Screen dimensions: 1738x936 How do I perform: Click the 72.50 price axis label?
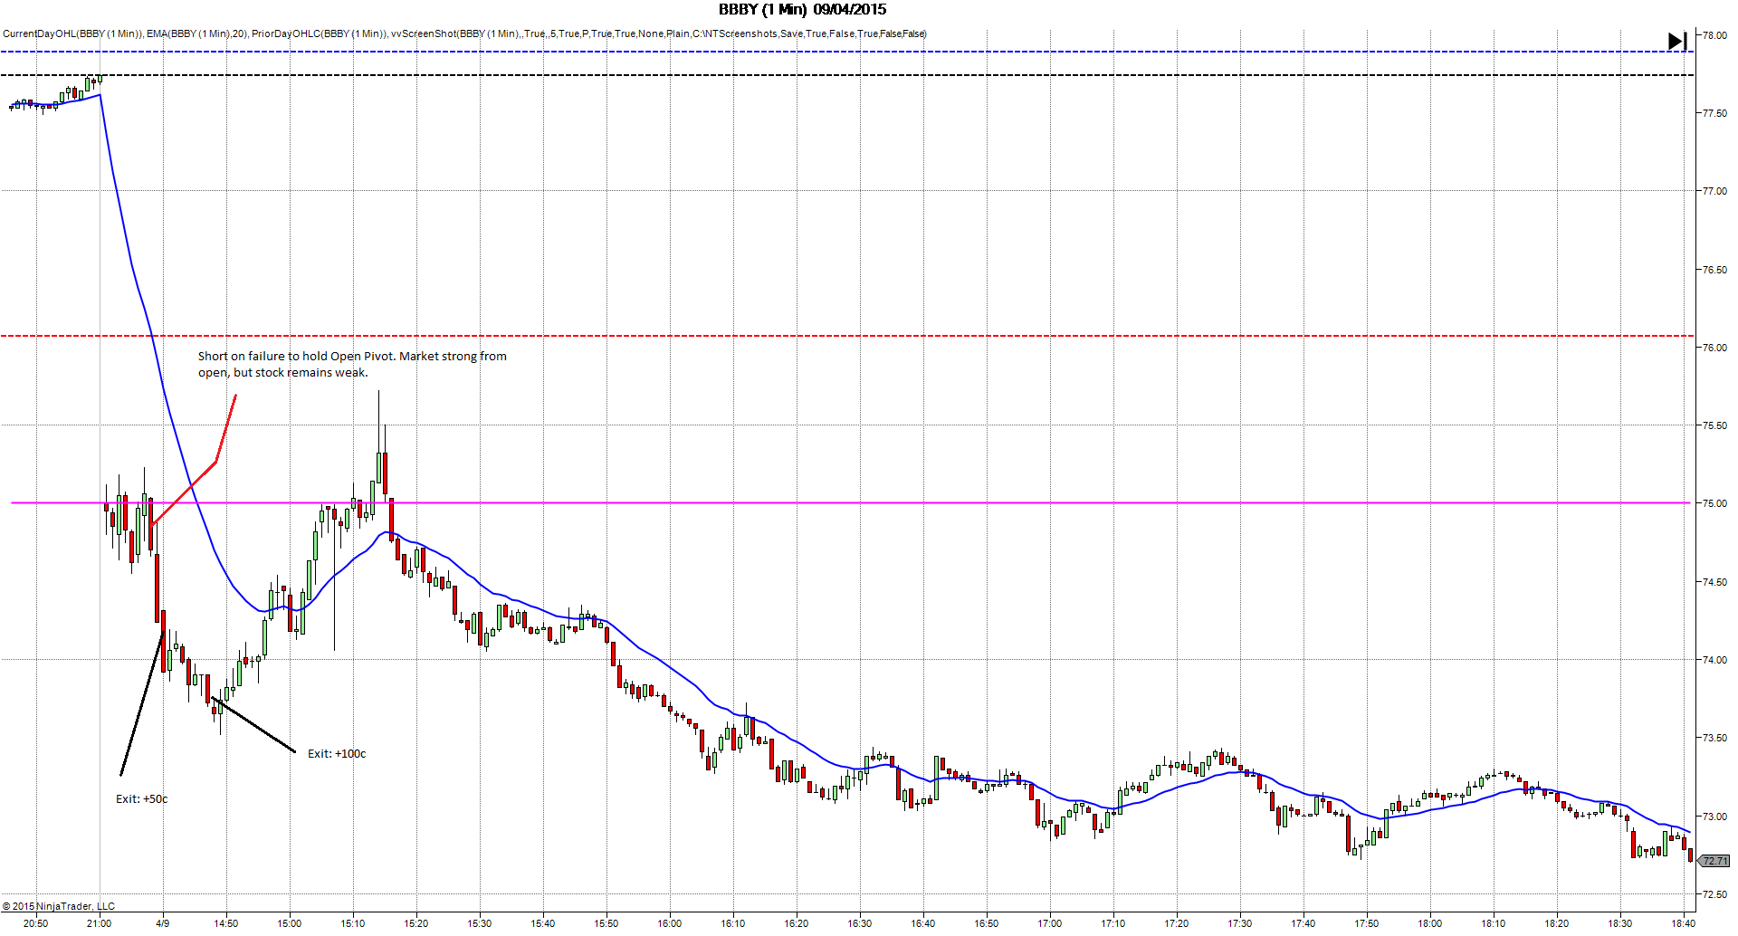[1714, 894]
